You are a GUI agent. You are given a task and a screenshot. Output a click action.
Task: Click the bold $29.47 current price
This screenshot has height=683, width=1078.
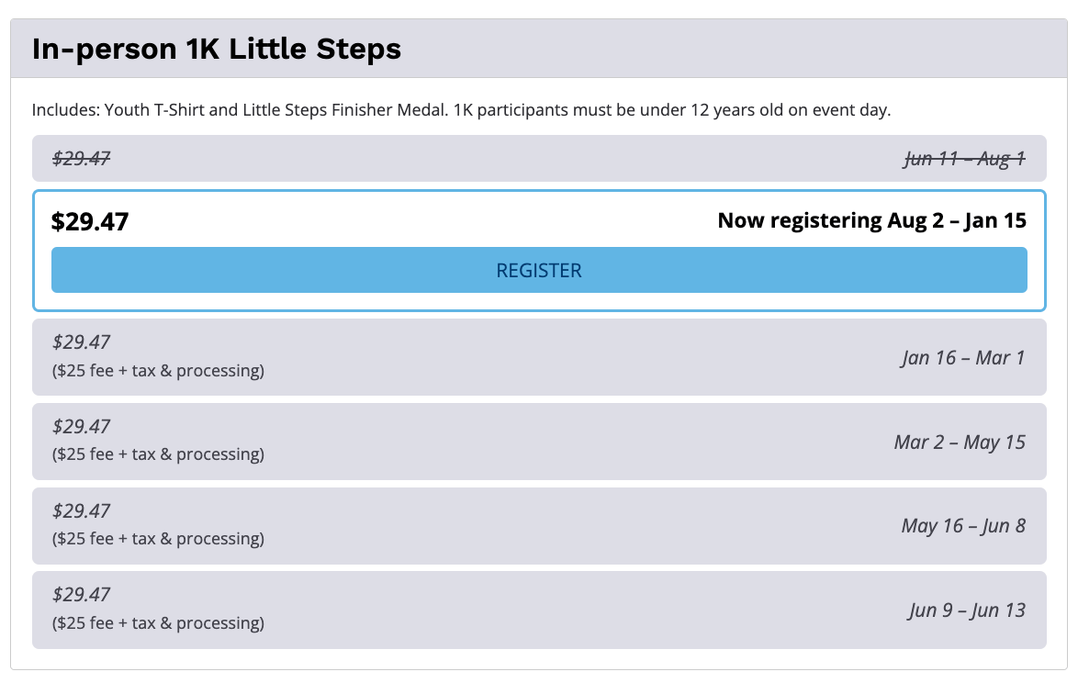click(x=90, y=221)
